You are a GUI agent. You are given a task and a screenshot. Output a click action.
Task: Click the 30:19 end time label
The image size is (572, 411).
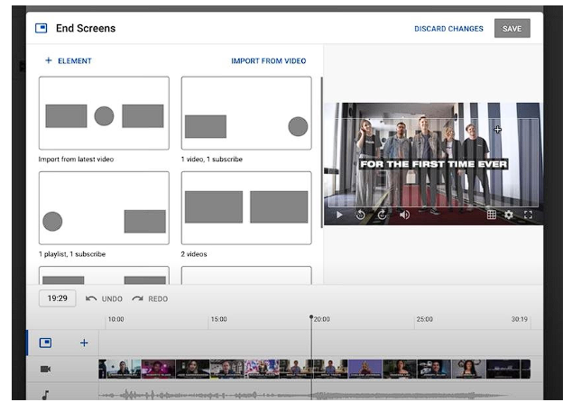(519, 319)
